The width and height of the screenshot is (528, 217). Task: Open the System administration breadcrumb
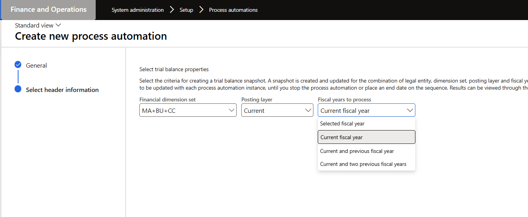[x=137, y=10]
